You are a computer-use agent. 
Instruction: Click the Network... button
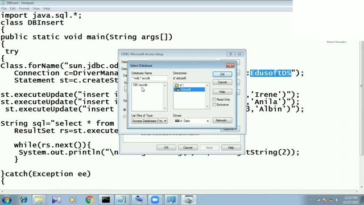(222, 120)
